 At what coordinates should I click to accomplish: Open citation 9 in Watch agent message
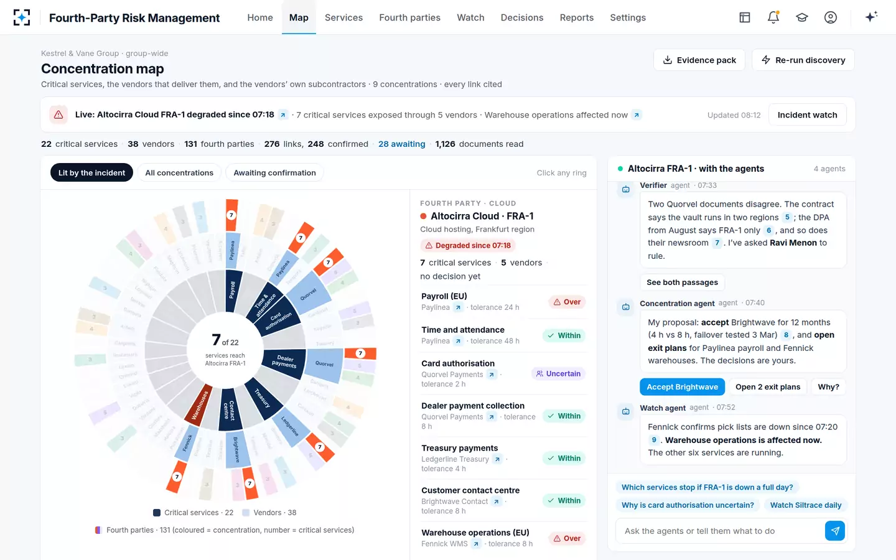[654, 440]
